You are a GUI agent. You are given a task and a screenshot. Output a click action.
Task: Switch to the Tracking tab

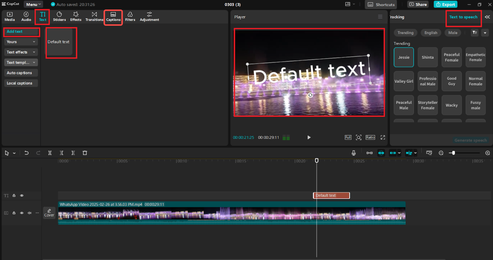[397, 17]
